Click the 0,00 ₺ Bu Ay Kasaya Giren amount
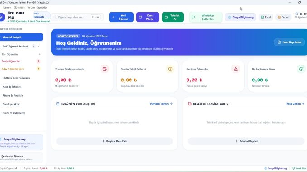The height and width of the screenshot is (172, 307). (x=260, y=80)
